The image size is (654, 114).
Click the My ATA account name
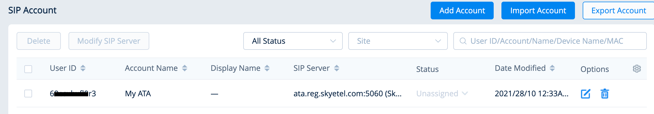coord(138,94)
